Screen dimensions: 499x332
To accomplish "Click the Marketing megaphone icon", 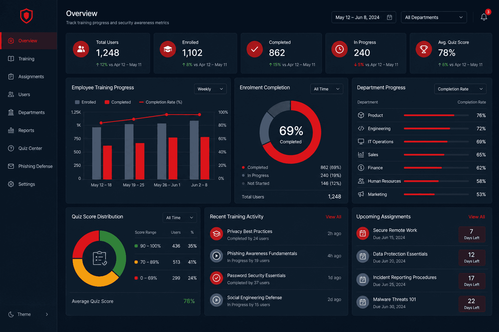I will tap(361, 194).
